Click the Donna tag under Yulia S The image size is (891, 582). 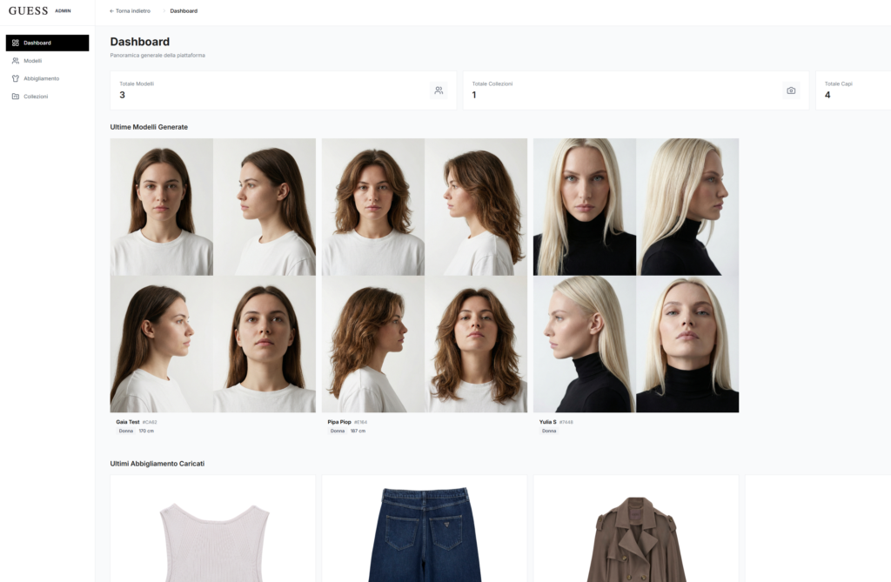[549, 431]
